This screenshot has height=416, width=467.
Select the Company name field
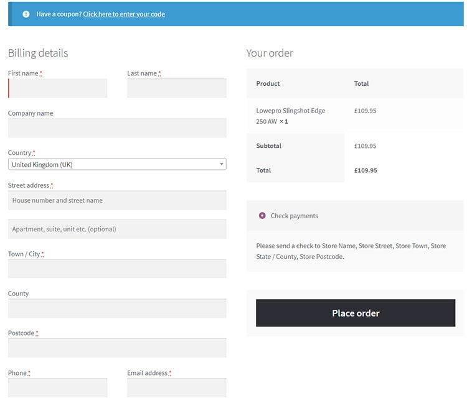pos(117,128)
